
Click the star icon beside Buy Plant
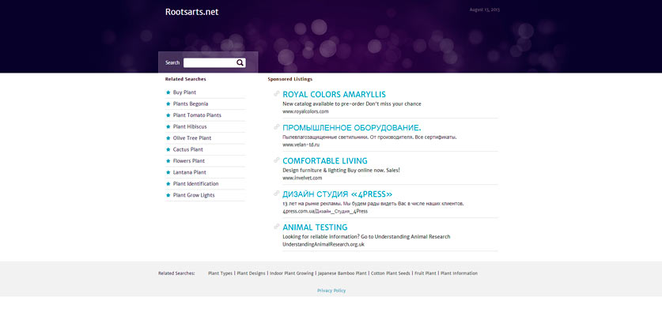tap(168, 92)
